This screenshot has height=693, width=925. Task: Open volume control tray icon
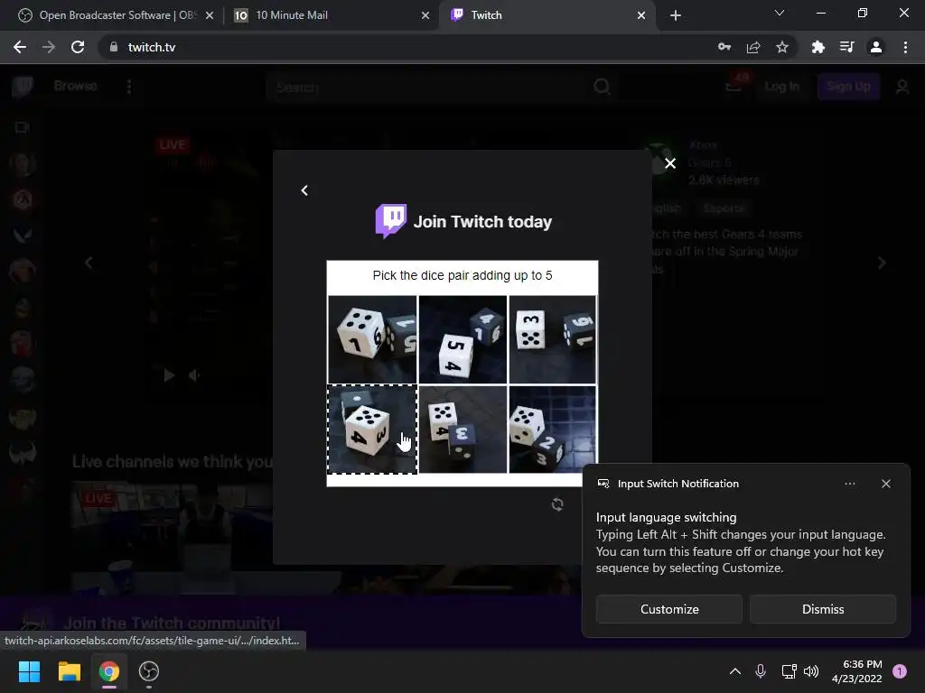tap(811, 671)
